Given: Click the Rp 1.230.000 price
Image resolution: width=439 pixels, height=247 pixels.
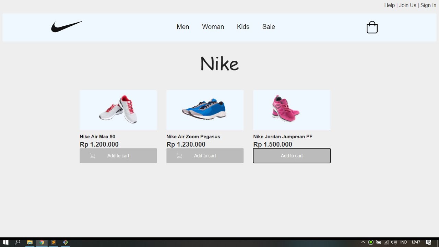Looking at the screenshot, I should point(186,144).
